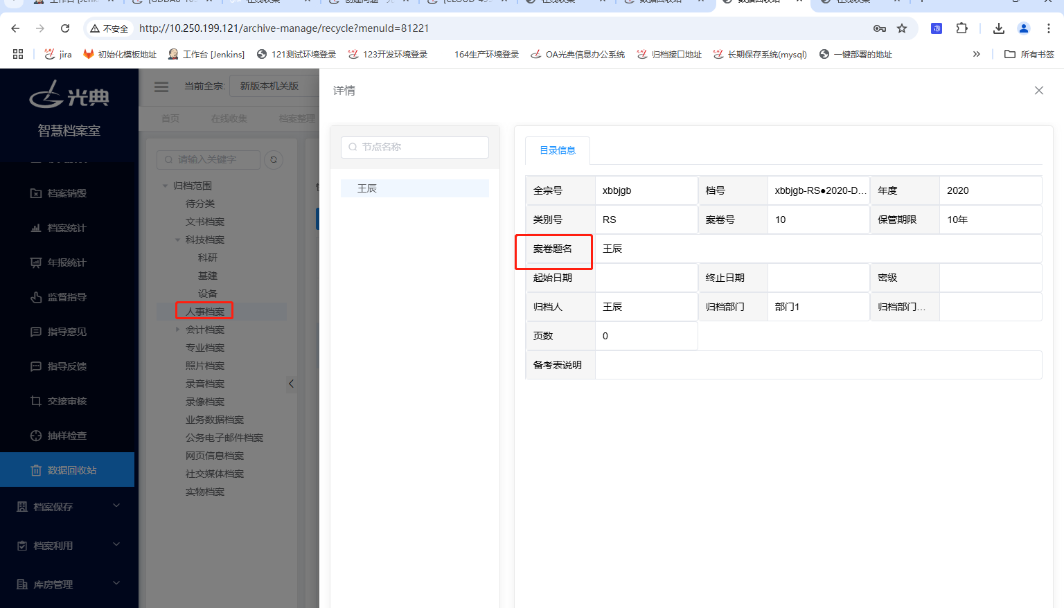Select 专业档案 in the tree
The image size is (1064, 608).
coord(205,348)
